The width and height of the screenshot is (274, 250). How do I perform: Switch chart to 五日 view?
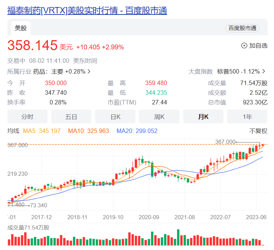point(71,117)
